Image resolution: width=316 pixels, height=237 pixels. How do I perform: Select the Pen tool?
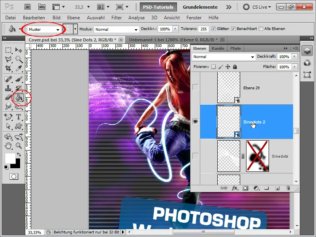click(x=8, y=117)
